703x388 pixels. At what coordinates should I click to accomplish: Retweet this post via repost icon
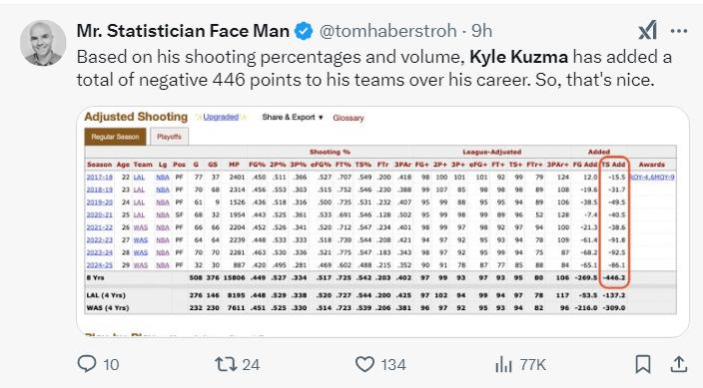(227, 364)
